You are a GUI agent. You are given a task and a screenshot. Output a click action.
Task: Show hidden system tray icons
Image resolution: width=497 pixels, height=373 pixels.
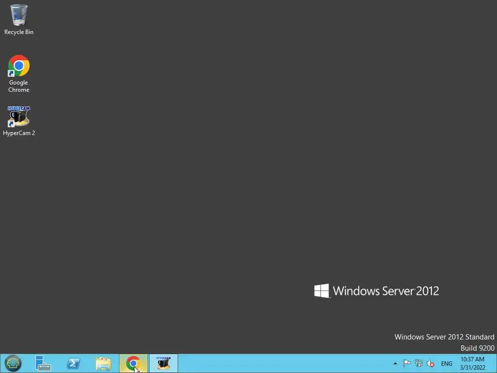click(395, 363)
